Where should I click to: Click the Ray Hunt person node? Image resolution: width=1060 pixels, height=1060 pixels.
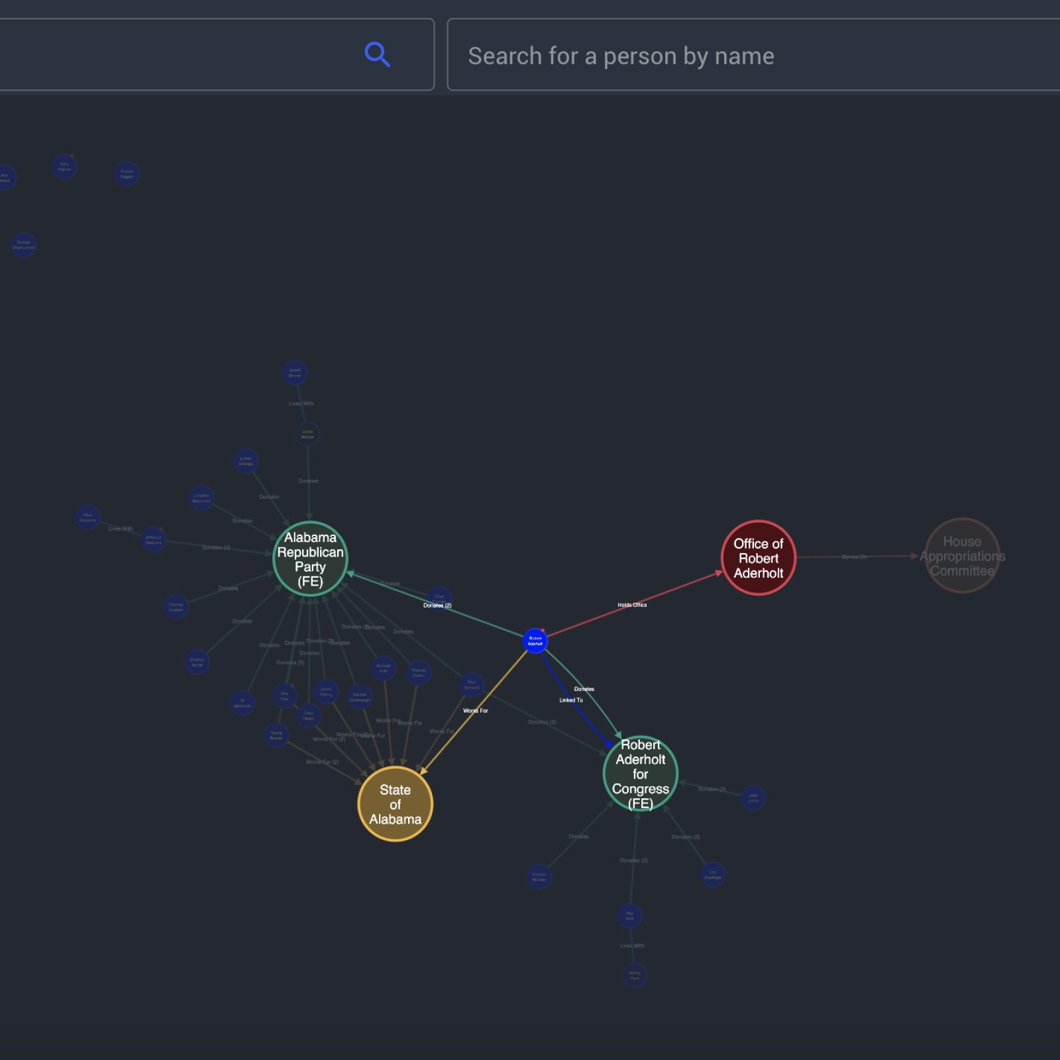click(x=629, y=916)
